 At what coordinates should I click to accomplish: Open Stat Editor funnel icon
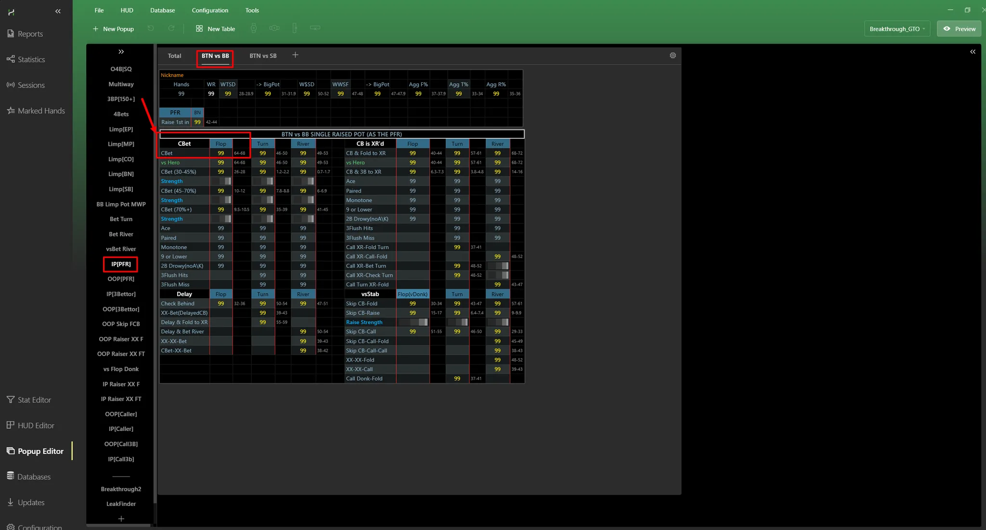(11, 400)
